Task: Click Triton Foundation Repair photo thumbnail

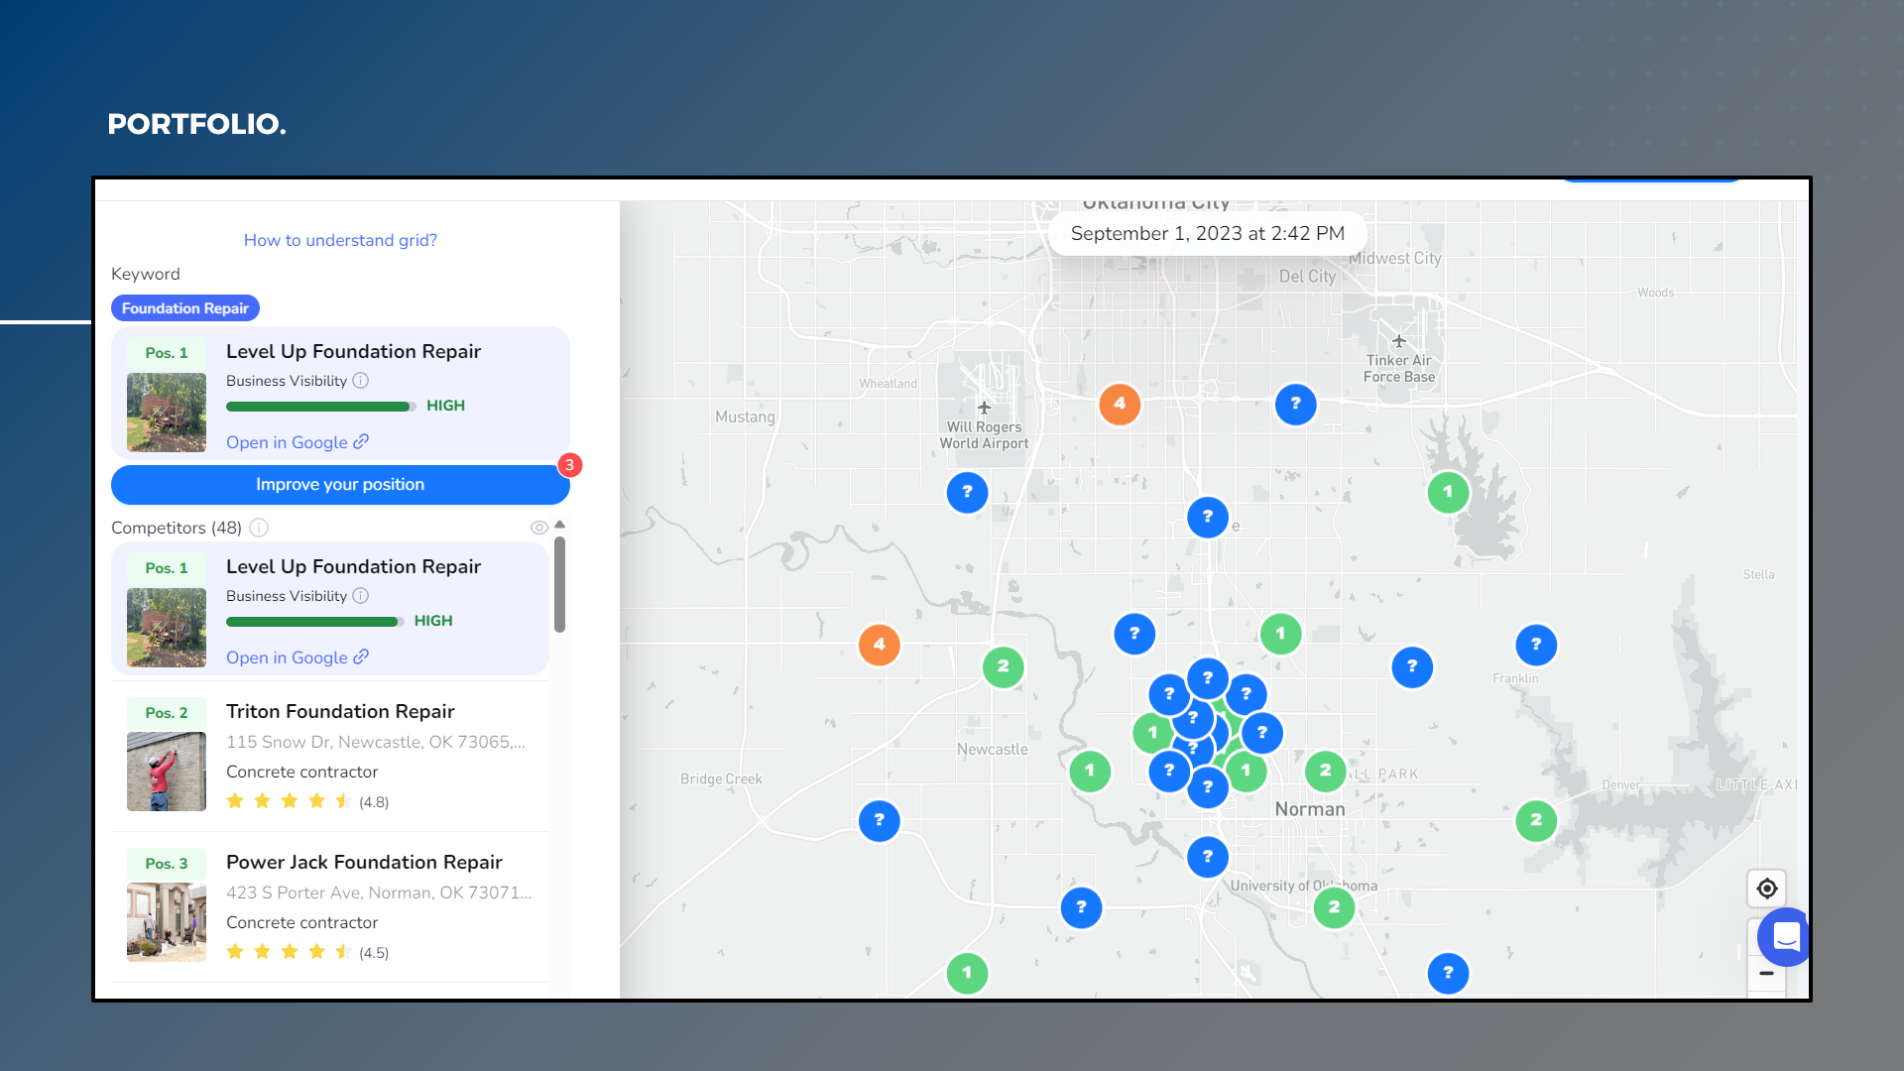Action: [x=167, y=772]
